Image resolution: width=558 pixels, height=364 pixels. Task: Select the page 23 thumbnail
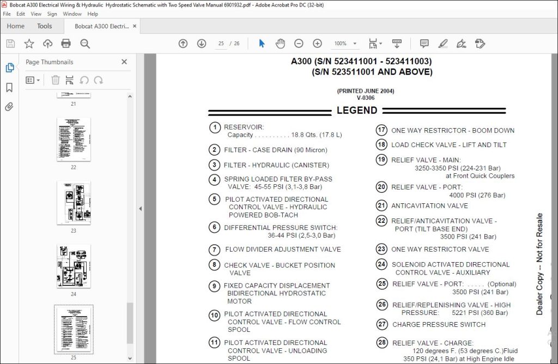point(74,203)
